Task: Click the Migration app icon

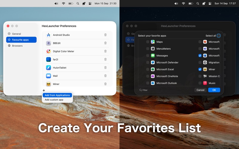Action: tap(205, 63)
